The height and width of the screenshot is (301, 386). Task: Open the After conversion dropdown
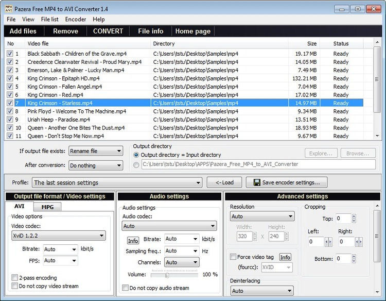pos(96,165)
